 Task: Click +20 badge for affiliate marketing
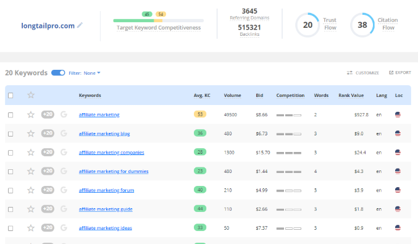tap(48, 114)
